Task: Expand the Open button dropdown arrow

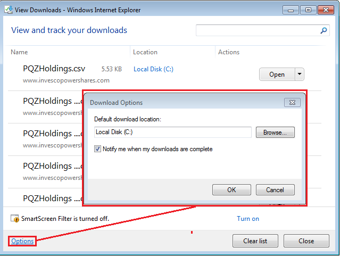Action: click(x=299, y=74)
